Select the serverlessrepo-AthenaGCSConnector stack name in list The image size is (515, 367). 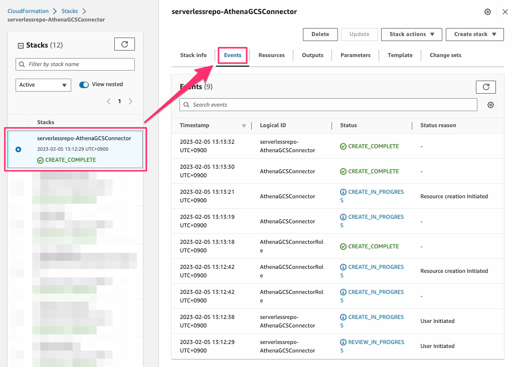tap(84, 138)
